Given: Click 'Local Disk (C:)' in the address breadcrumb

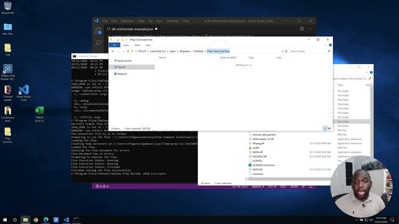Looking at the screenshot, I should [x=158, y=51].
